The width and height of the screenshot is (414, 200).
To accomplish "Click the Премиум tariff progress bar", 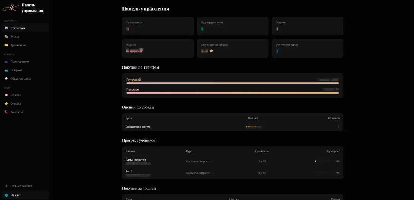I will [233, 93].
